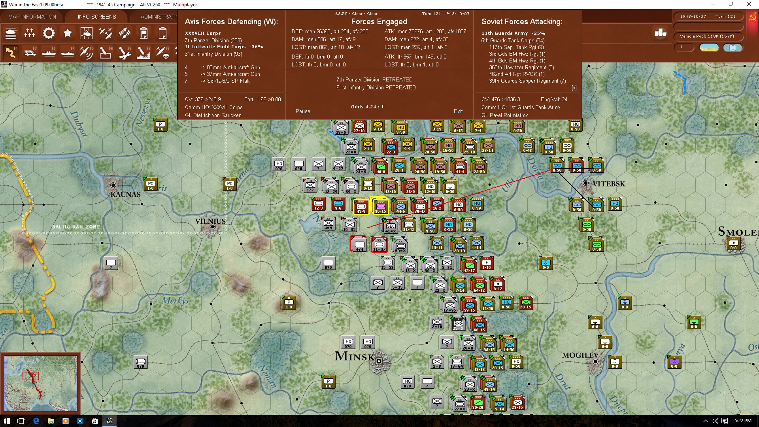Expand the 5th Guards Tank Corps entry
The height and width of the screenshot is (427, 759).
(513, 40)
